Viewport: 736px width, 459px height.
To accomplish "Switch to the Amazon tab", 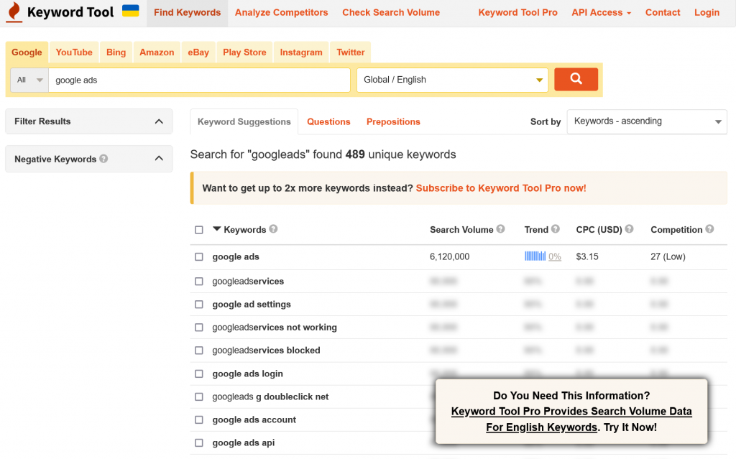I will pos(157,52).
